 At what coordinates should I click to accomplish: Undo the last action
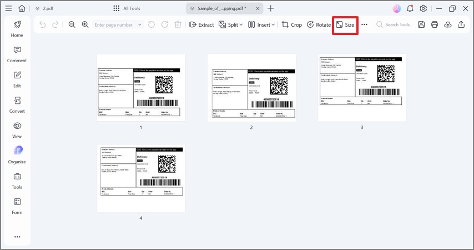pyautogui.click(x=43, y=24)
